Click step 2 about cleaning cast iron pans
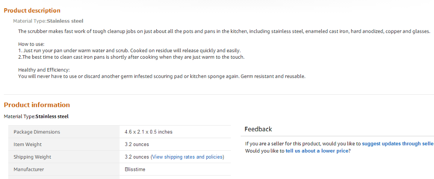Viewport: 434px width, 179px height. pos(131,57)
